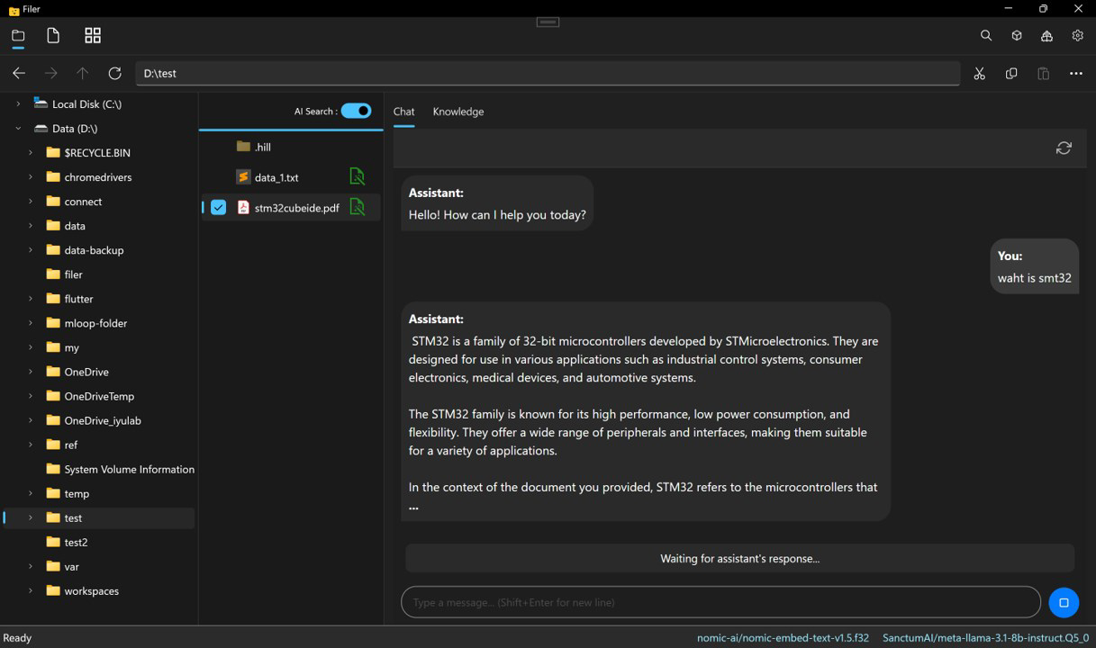Open the more options ellipsis menu
Screen dimensions: 1096x648
[1075, 73]
